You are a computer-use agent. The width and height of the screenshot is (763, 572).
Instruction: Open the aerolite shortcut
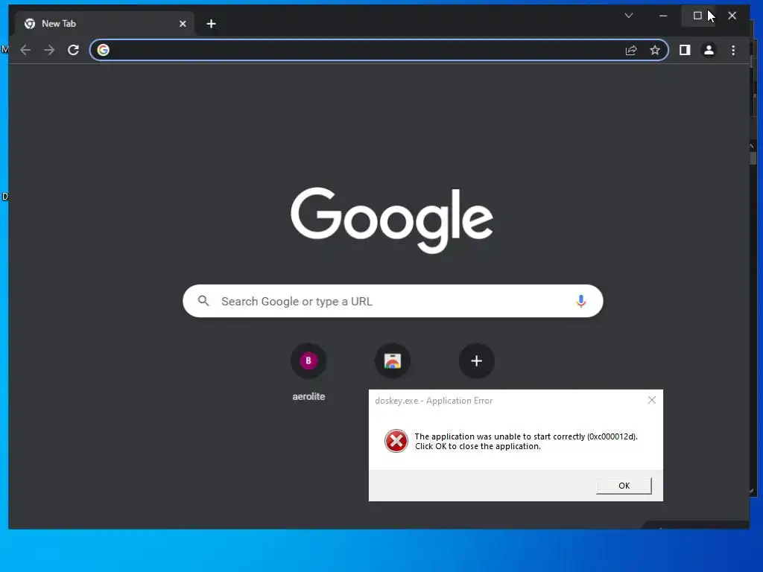(x=308, y=361)
